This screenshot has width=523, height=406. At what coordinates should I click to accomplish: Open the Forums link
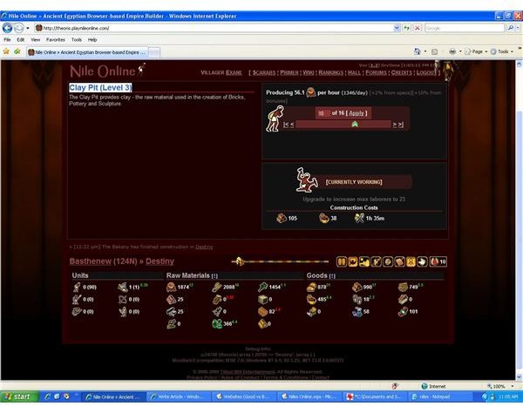click(x=376, y=72)
